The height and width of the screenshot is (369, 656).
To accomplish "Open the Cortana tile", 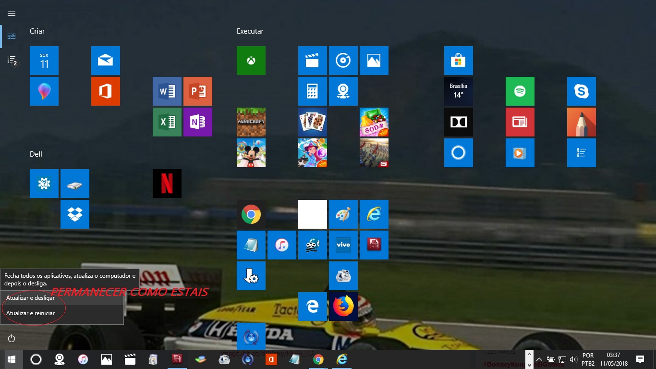I will 459,153.
